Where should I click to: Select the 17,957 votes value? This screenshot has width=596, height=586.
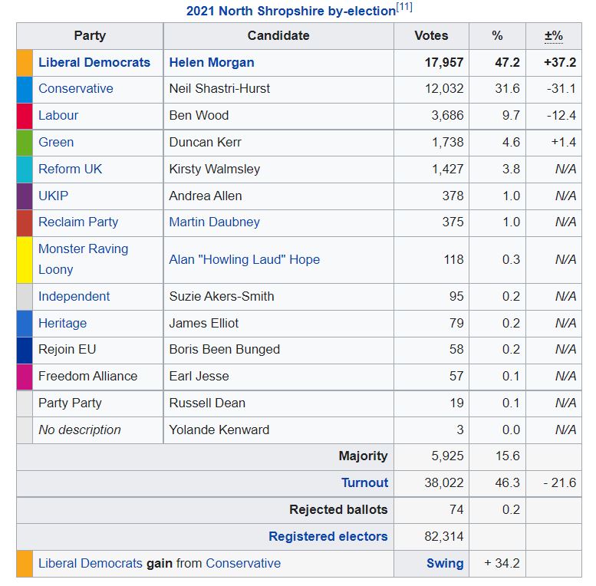pyautogui.click(x=444, y=62)
